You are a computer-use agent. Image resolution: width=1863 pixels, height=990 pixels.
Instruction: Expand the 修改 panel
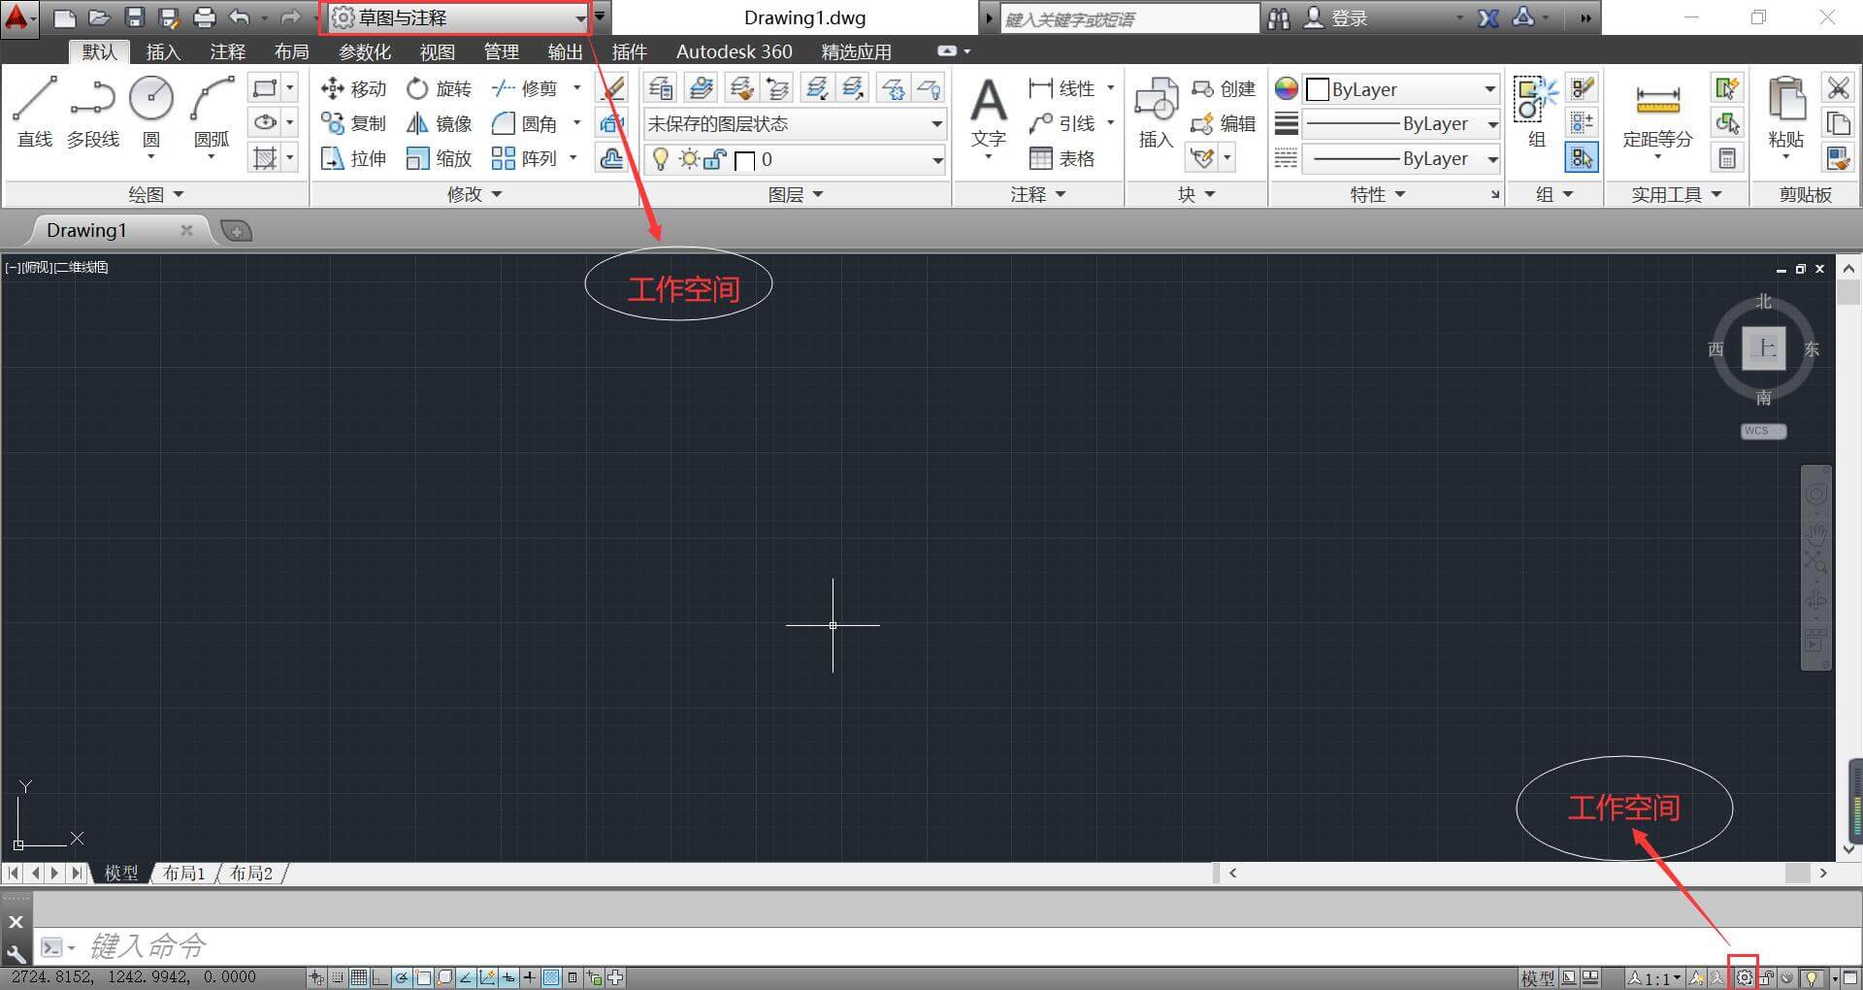[474, 194]
